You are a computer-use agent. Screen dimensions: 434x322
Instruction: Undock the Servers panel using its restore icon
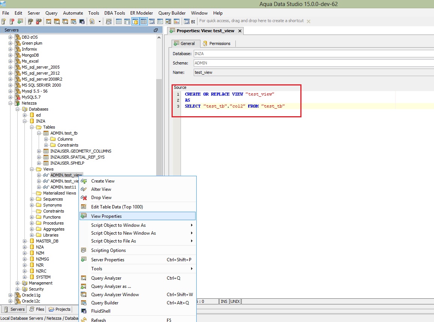tap(156, 30)
